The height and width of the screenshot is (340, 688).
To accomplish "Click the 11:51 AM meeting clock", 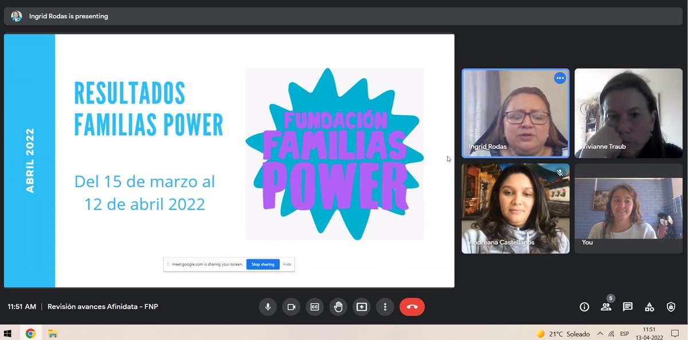I will tap(22, 307).
